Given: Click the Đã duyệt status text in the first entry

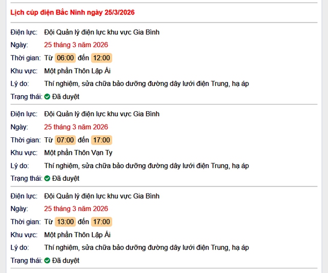Looking at the screenshot, I should coord(66,96).
